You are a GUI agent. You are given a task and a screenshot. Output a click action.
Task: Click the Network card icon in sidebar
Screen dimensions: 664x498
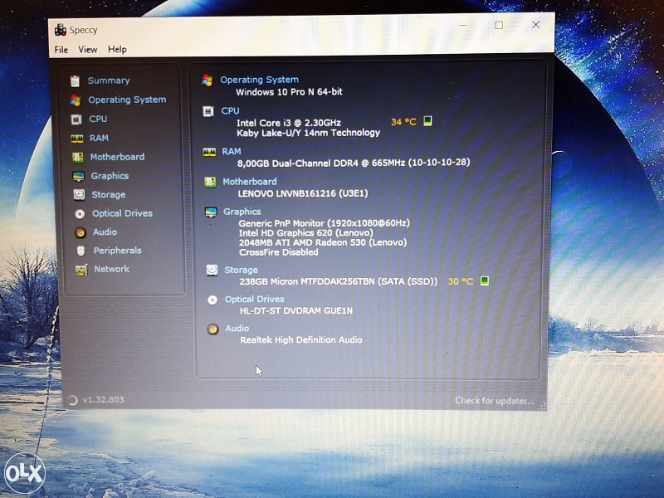click(x=81, y=269)
